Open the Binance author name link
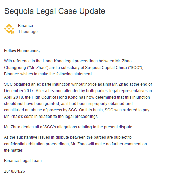The image size is (179, 181). point(25,26)
